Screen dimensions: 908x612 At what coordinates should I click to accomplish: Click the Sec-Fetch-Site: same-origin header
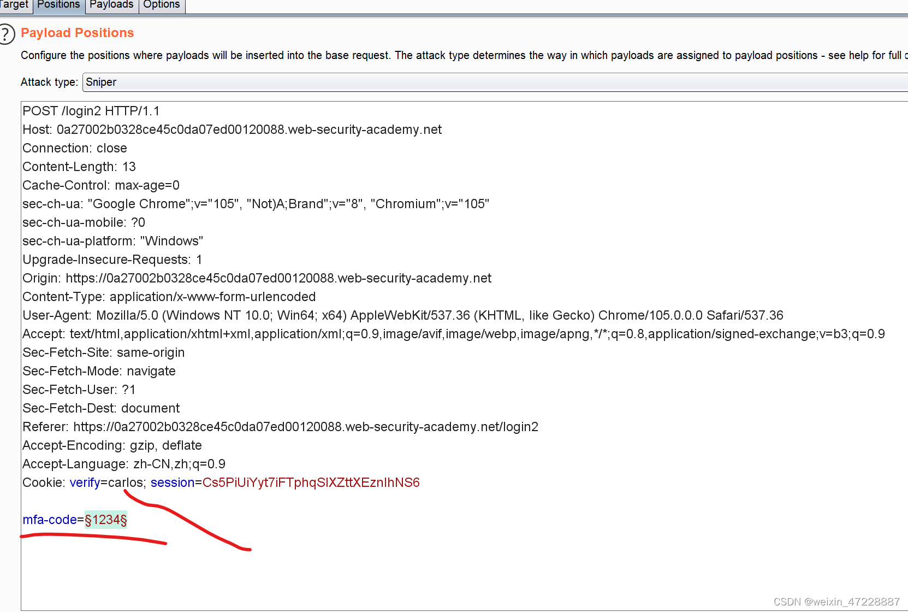tap(104, 352)
